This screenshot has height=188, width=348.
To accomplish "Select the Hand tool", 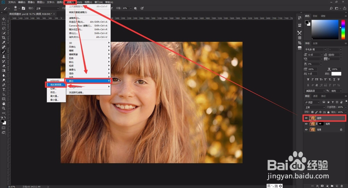I will (3, 104).
